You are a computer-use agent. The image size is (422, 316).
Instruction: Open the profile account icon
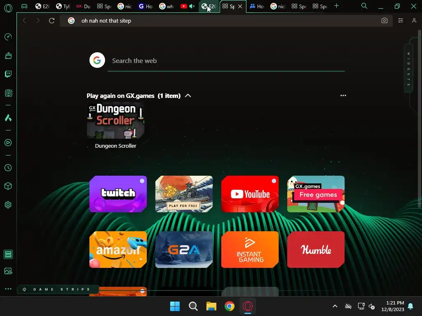pyautogui.click(x=414, y=21)
